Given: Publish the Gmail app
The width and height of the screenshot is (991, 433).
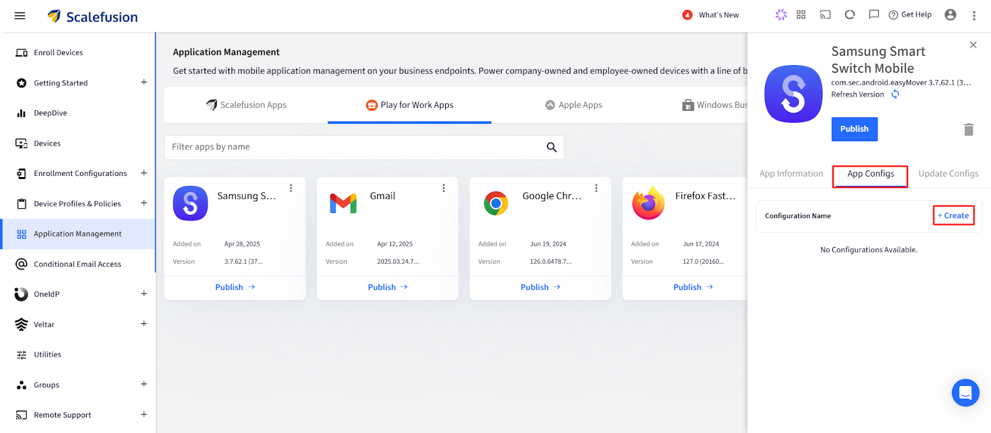Looking at the screenshot, I should 388,287.
